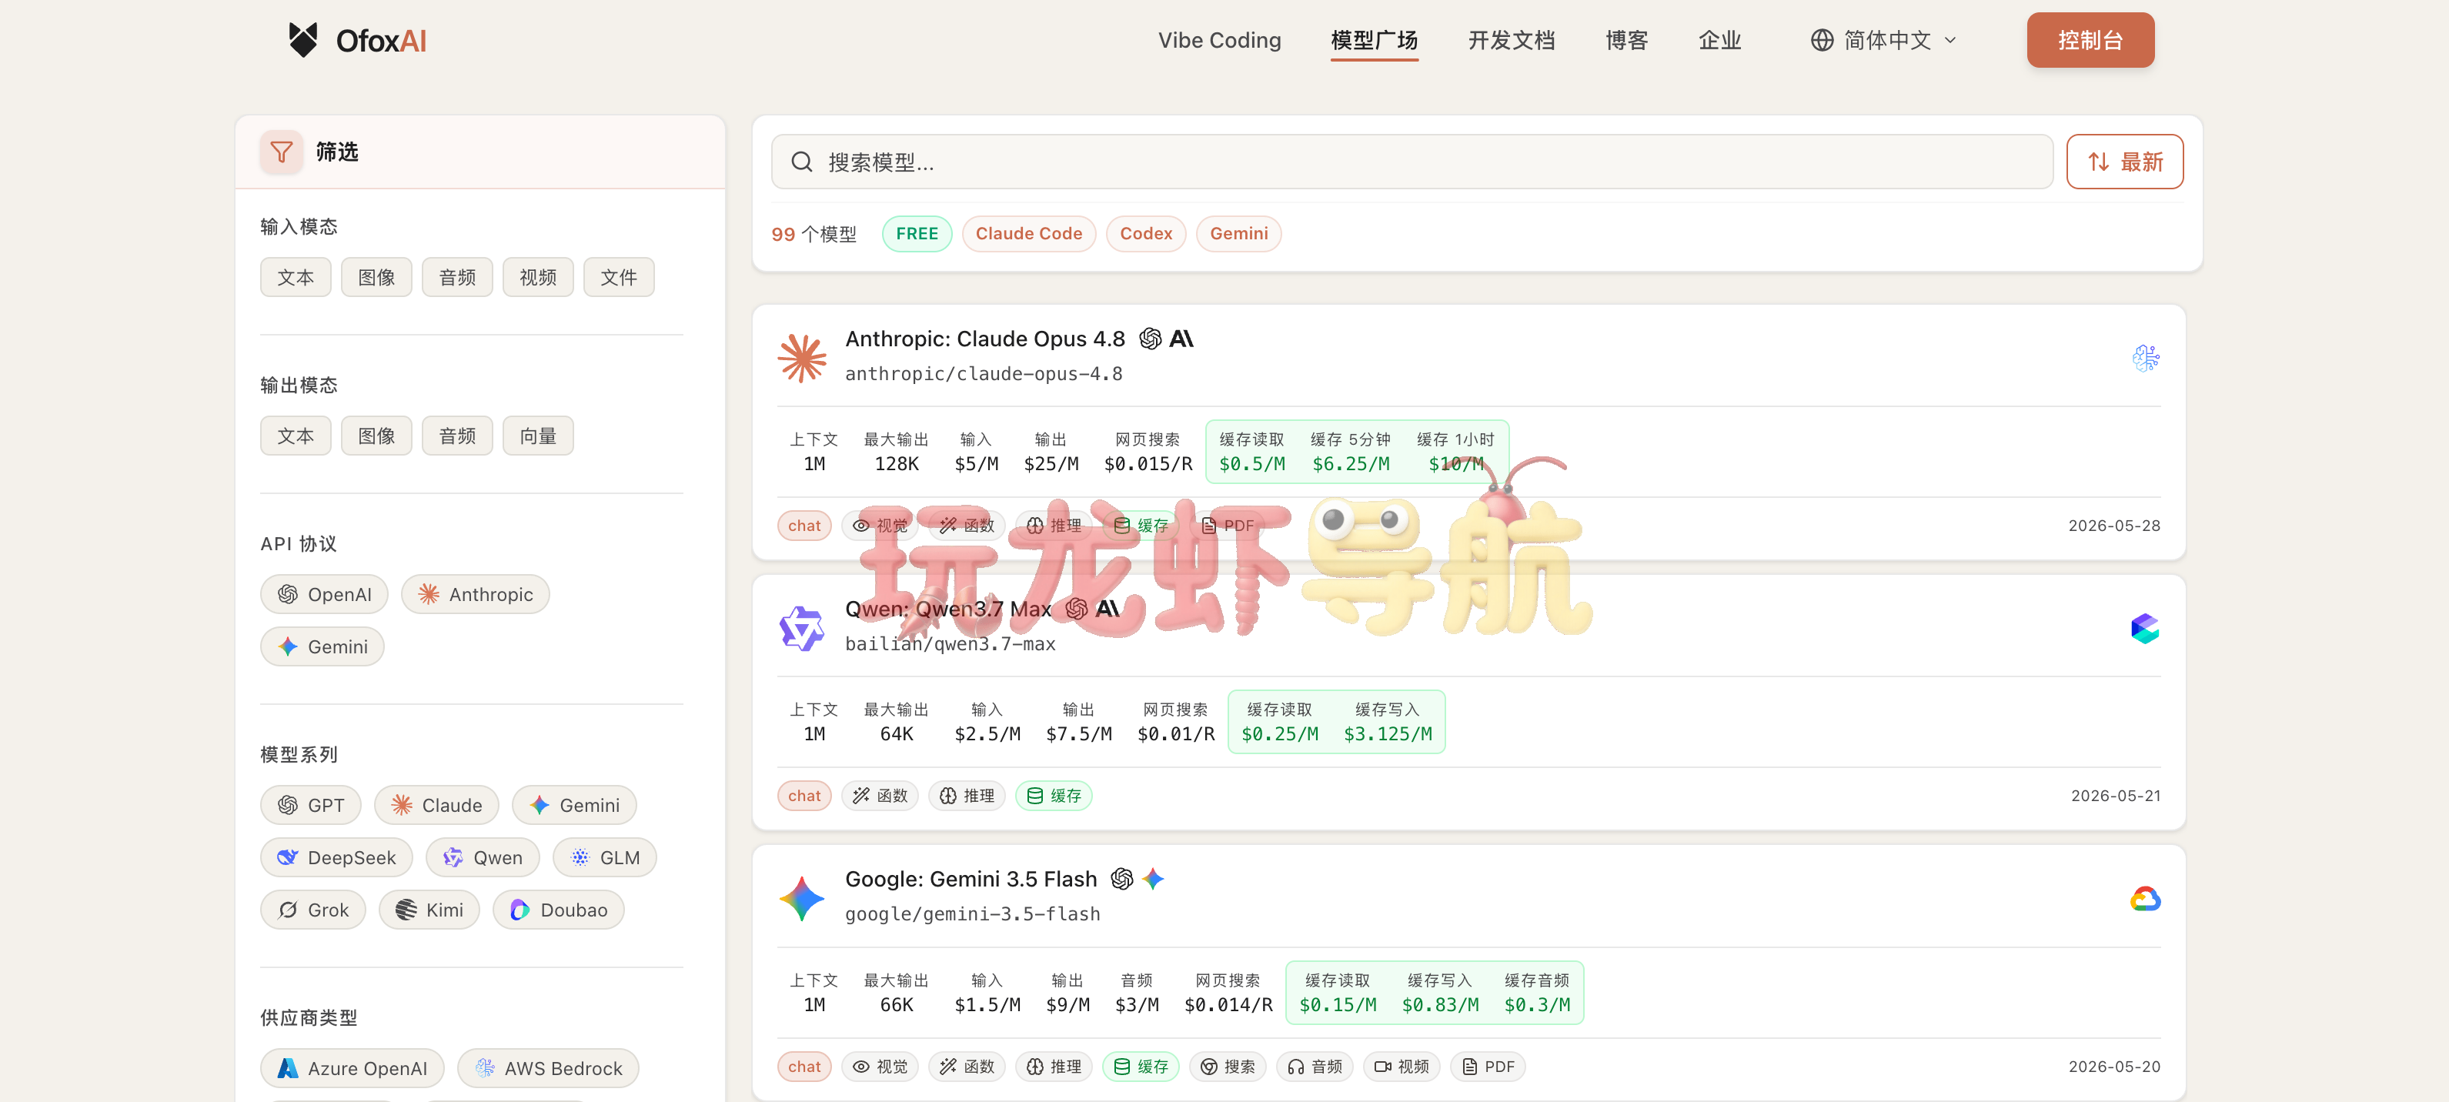This screenshot has height=1102, width=2449.
Task: Toggle 向量 output modality filter
Action: 538,436
